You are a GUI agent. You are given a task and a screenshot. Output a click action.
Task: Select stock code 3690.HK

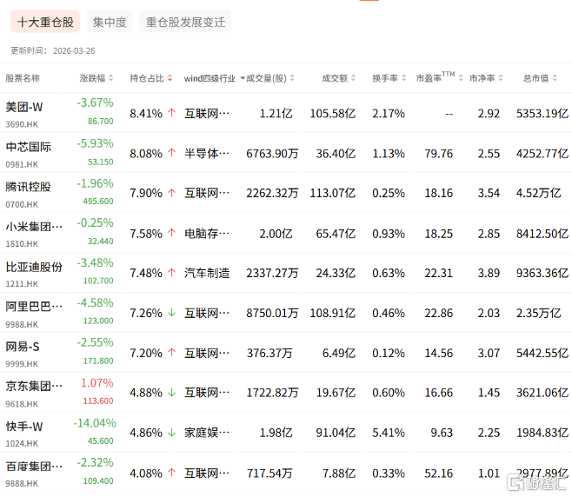point(22,124)
